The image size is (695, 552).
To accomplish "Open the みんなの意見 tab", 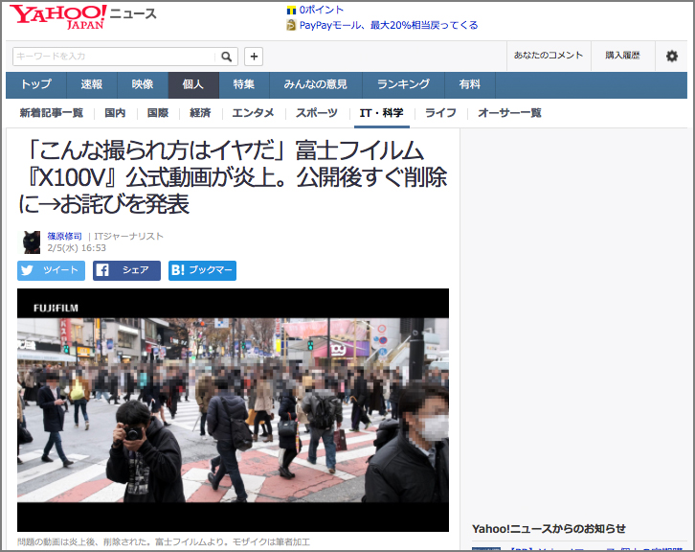I will pos(316,84).
